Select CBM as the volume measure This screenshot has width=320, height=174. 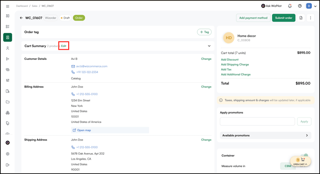click(288, 166)
